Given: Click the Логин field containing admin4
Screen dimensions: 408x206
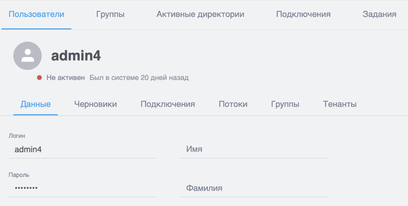Looking at the screenshot, I should (x=82, y=149).
